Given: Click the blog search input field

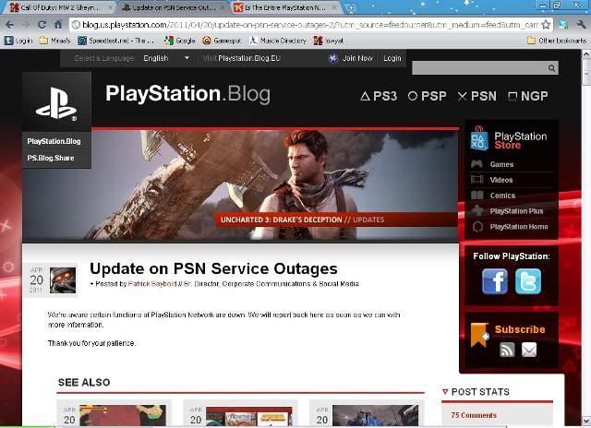Looking at the screenshot, I should click(478, 68).
